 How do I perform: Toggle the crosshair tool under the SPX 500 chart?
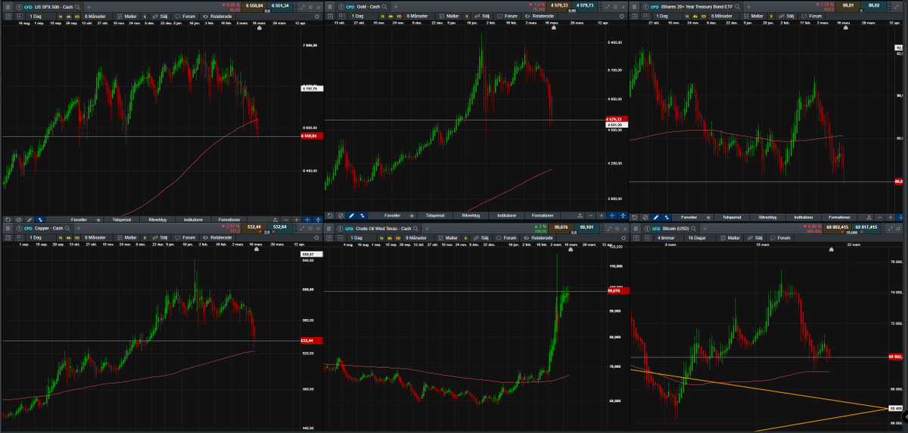pyautogui.click(x=307, y=220)
